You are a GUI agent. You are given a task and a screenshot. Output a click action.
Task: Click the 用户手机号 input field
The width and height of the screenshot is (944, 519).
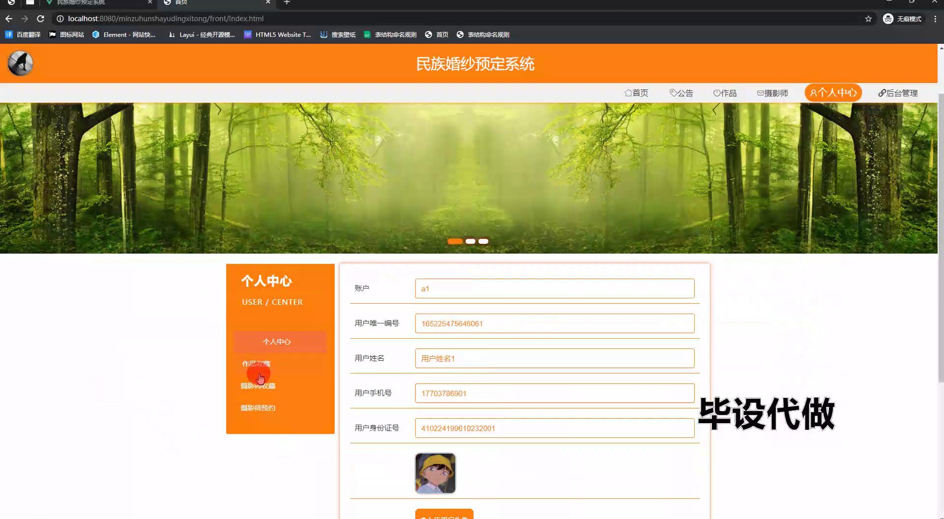pos(554,393)
